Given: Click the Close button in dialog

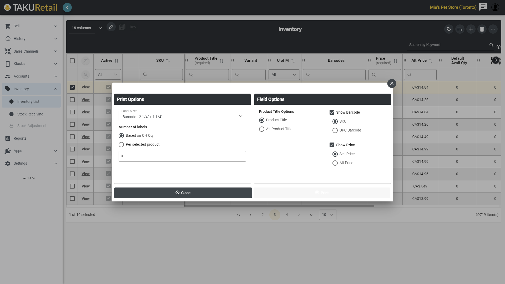Looking at the screenshot, I should click(x=183, y=193).
